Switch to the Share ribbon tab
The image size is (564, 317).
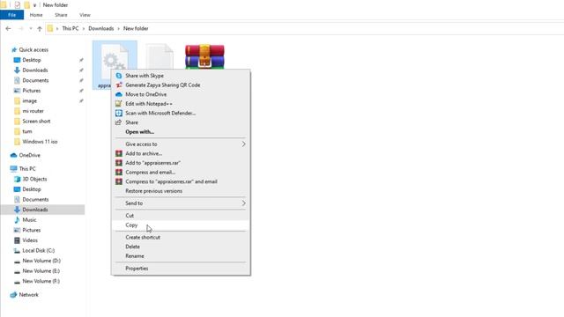click(x=61, y=15)
